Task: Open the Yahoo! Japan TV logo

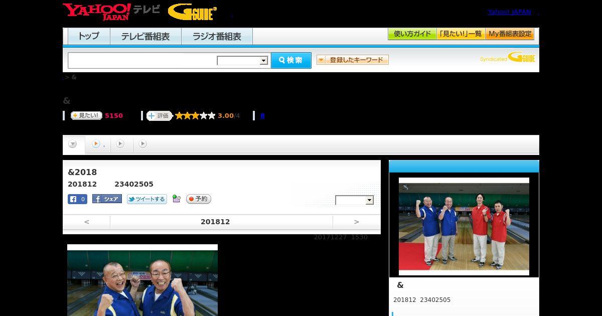Action: point(111,12)
